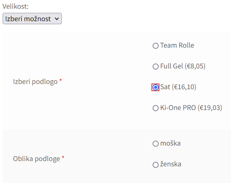This screenshot has height=183, width=231.
Task: Select the Team Rolle radio button
Action: coord(155,46)
